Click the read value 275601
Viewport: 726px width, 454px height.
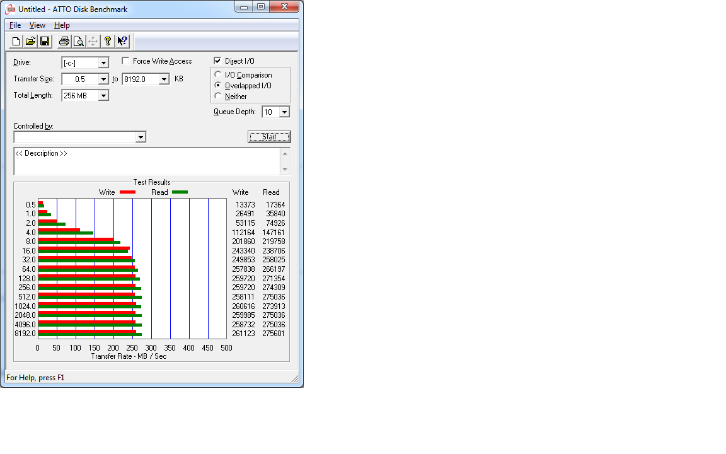click(x=274, y=333)
